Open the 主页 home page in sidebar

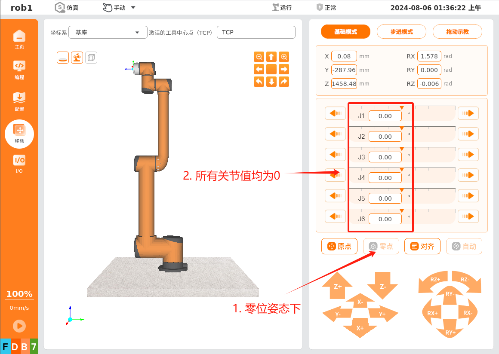pos(19,40)
